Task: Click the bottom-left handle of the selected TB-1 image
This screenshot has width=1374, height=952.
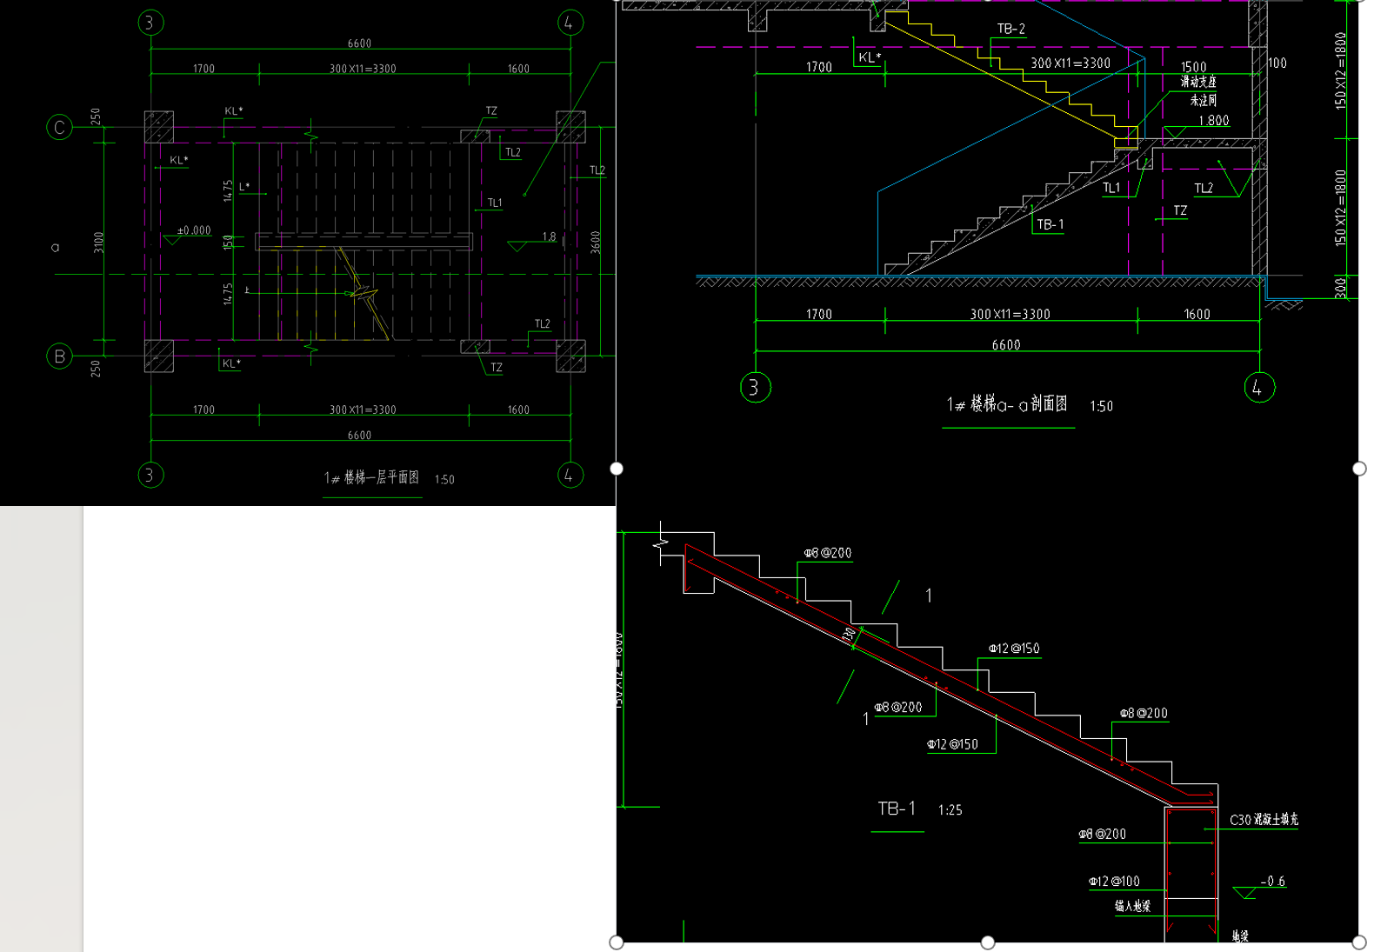Action: click(617, 942)
